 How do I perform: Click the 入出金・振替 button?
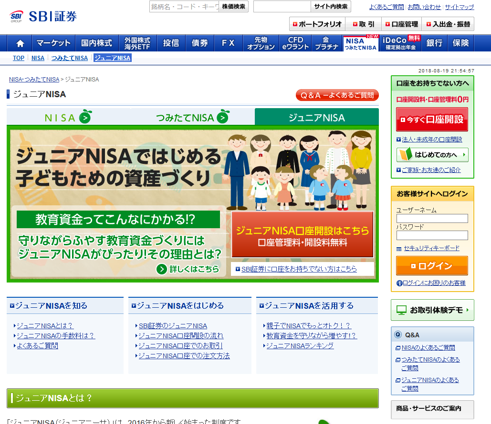pos(448,24)
